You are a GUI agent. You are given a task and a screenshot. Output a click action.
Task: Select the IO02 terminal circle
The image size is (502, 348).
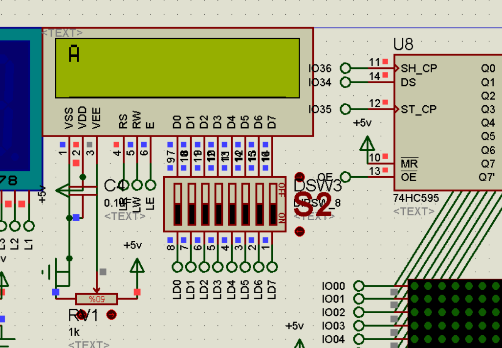coord(359,312)
